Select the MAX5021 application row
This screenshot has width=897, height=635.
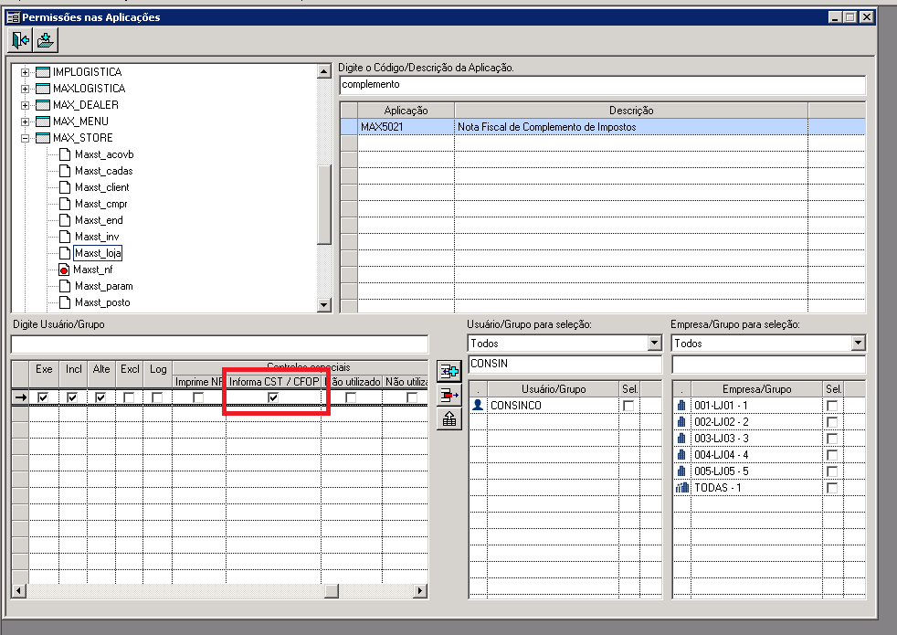coord(602,127)
